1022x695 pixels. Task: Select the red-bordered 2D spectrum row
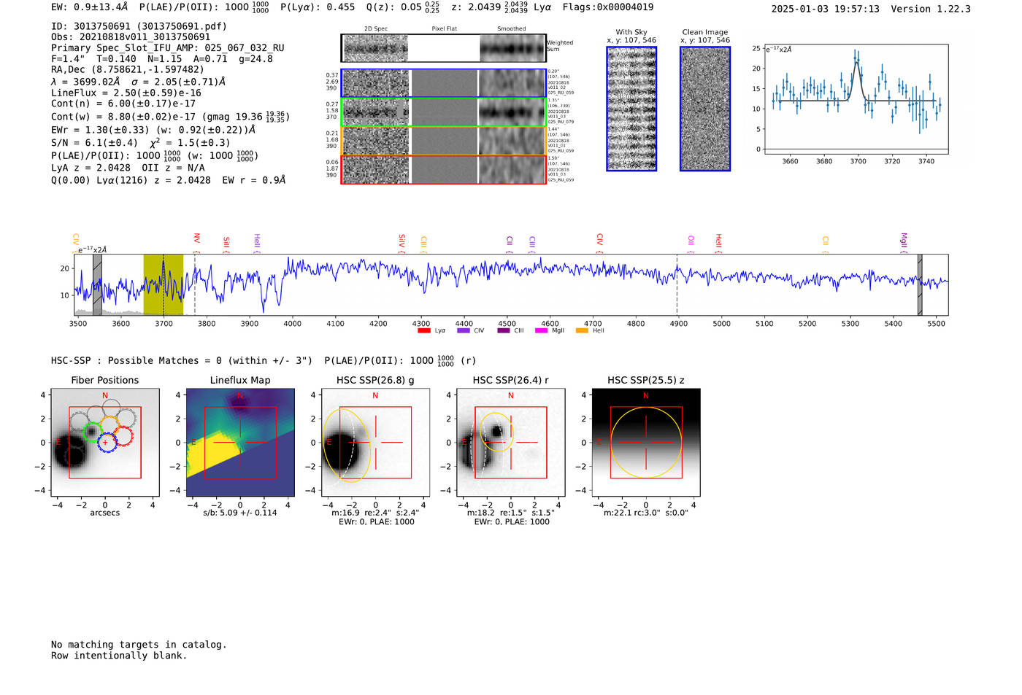coord(444,169)
